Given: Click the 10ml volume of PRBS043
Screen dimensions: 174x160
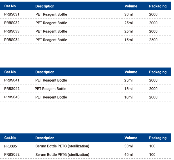Looking at the screenshot, I should click(128, 97).
